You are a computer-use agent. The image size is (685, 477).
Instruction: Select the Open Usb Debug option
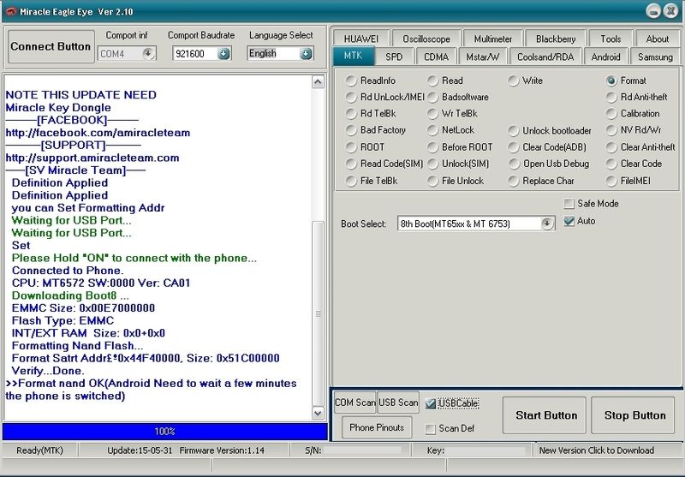(549, 164)
